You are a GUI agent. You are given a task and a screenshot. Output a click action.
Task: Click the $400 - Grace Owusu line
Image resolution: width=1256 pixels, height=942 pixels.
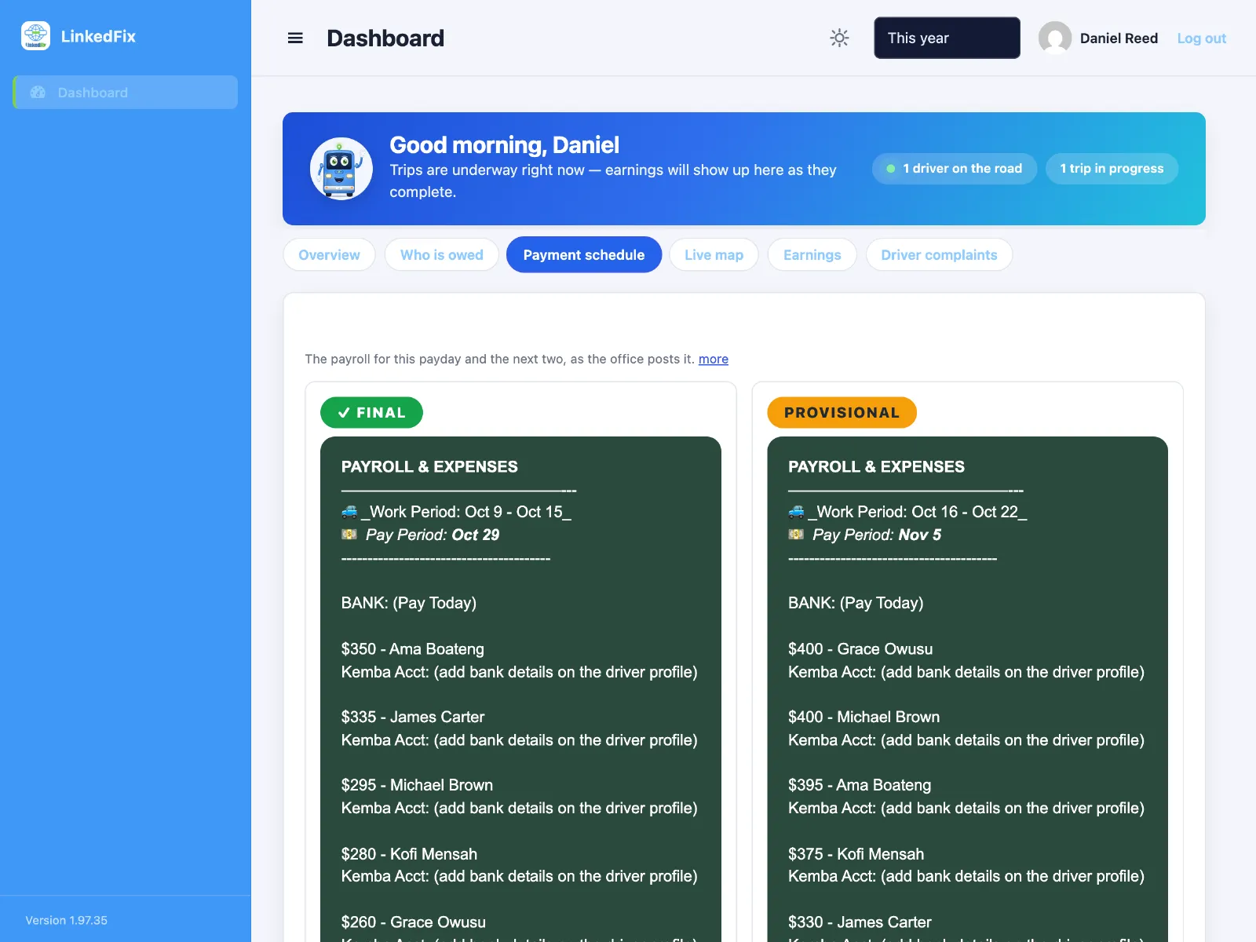click(x=860, y=649)
